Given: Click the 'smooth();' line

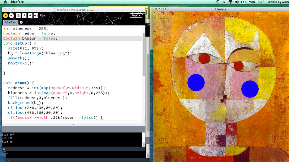Looking at the screenshot, I should pyautogui.click(x=18, y=58).
